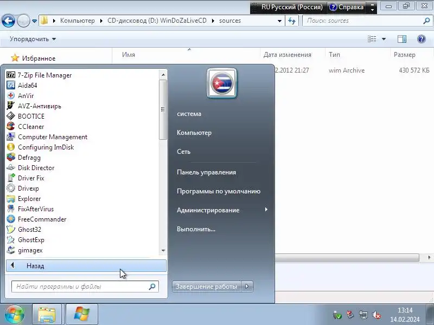Open 7-Zip File Manager icon
The height and width of the screenshot is (325, 434).
tap(11, 75)
